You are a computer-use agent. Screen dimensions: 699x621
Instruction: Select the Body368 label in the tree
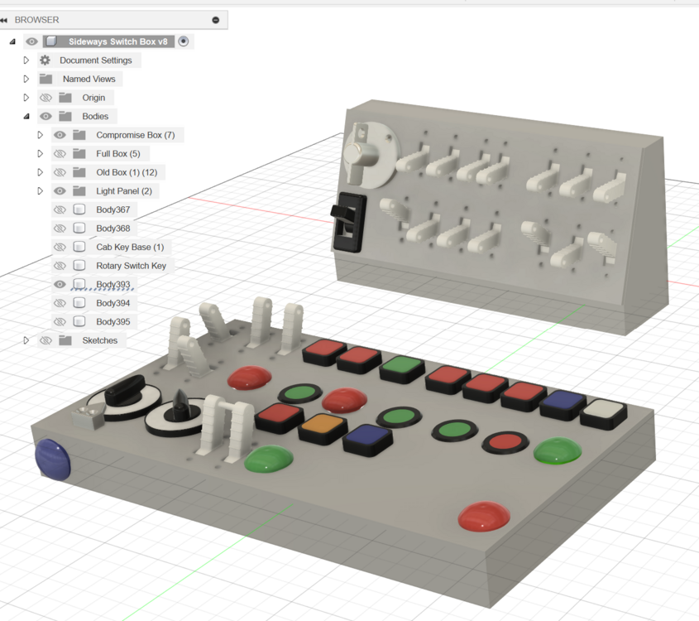pos(113,229)
